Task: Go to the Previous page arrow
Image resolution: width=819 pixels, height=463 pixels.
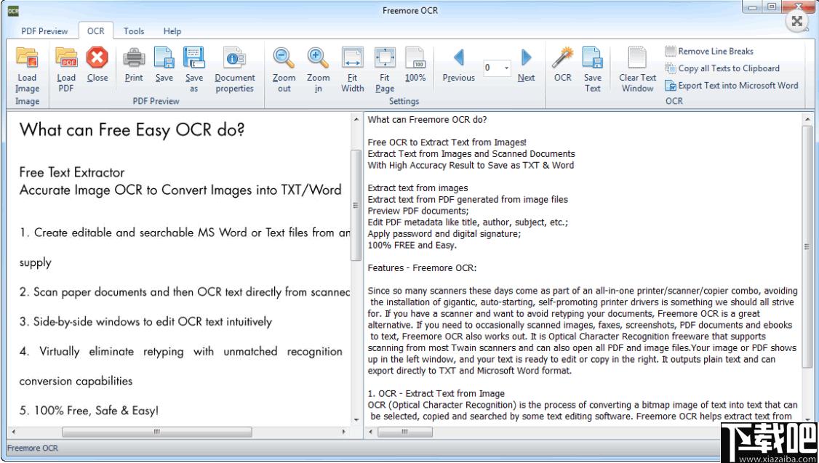Action: click(459, 57)
